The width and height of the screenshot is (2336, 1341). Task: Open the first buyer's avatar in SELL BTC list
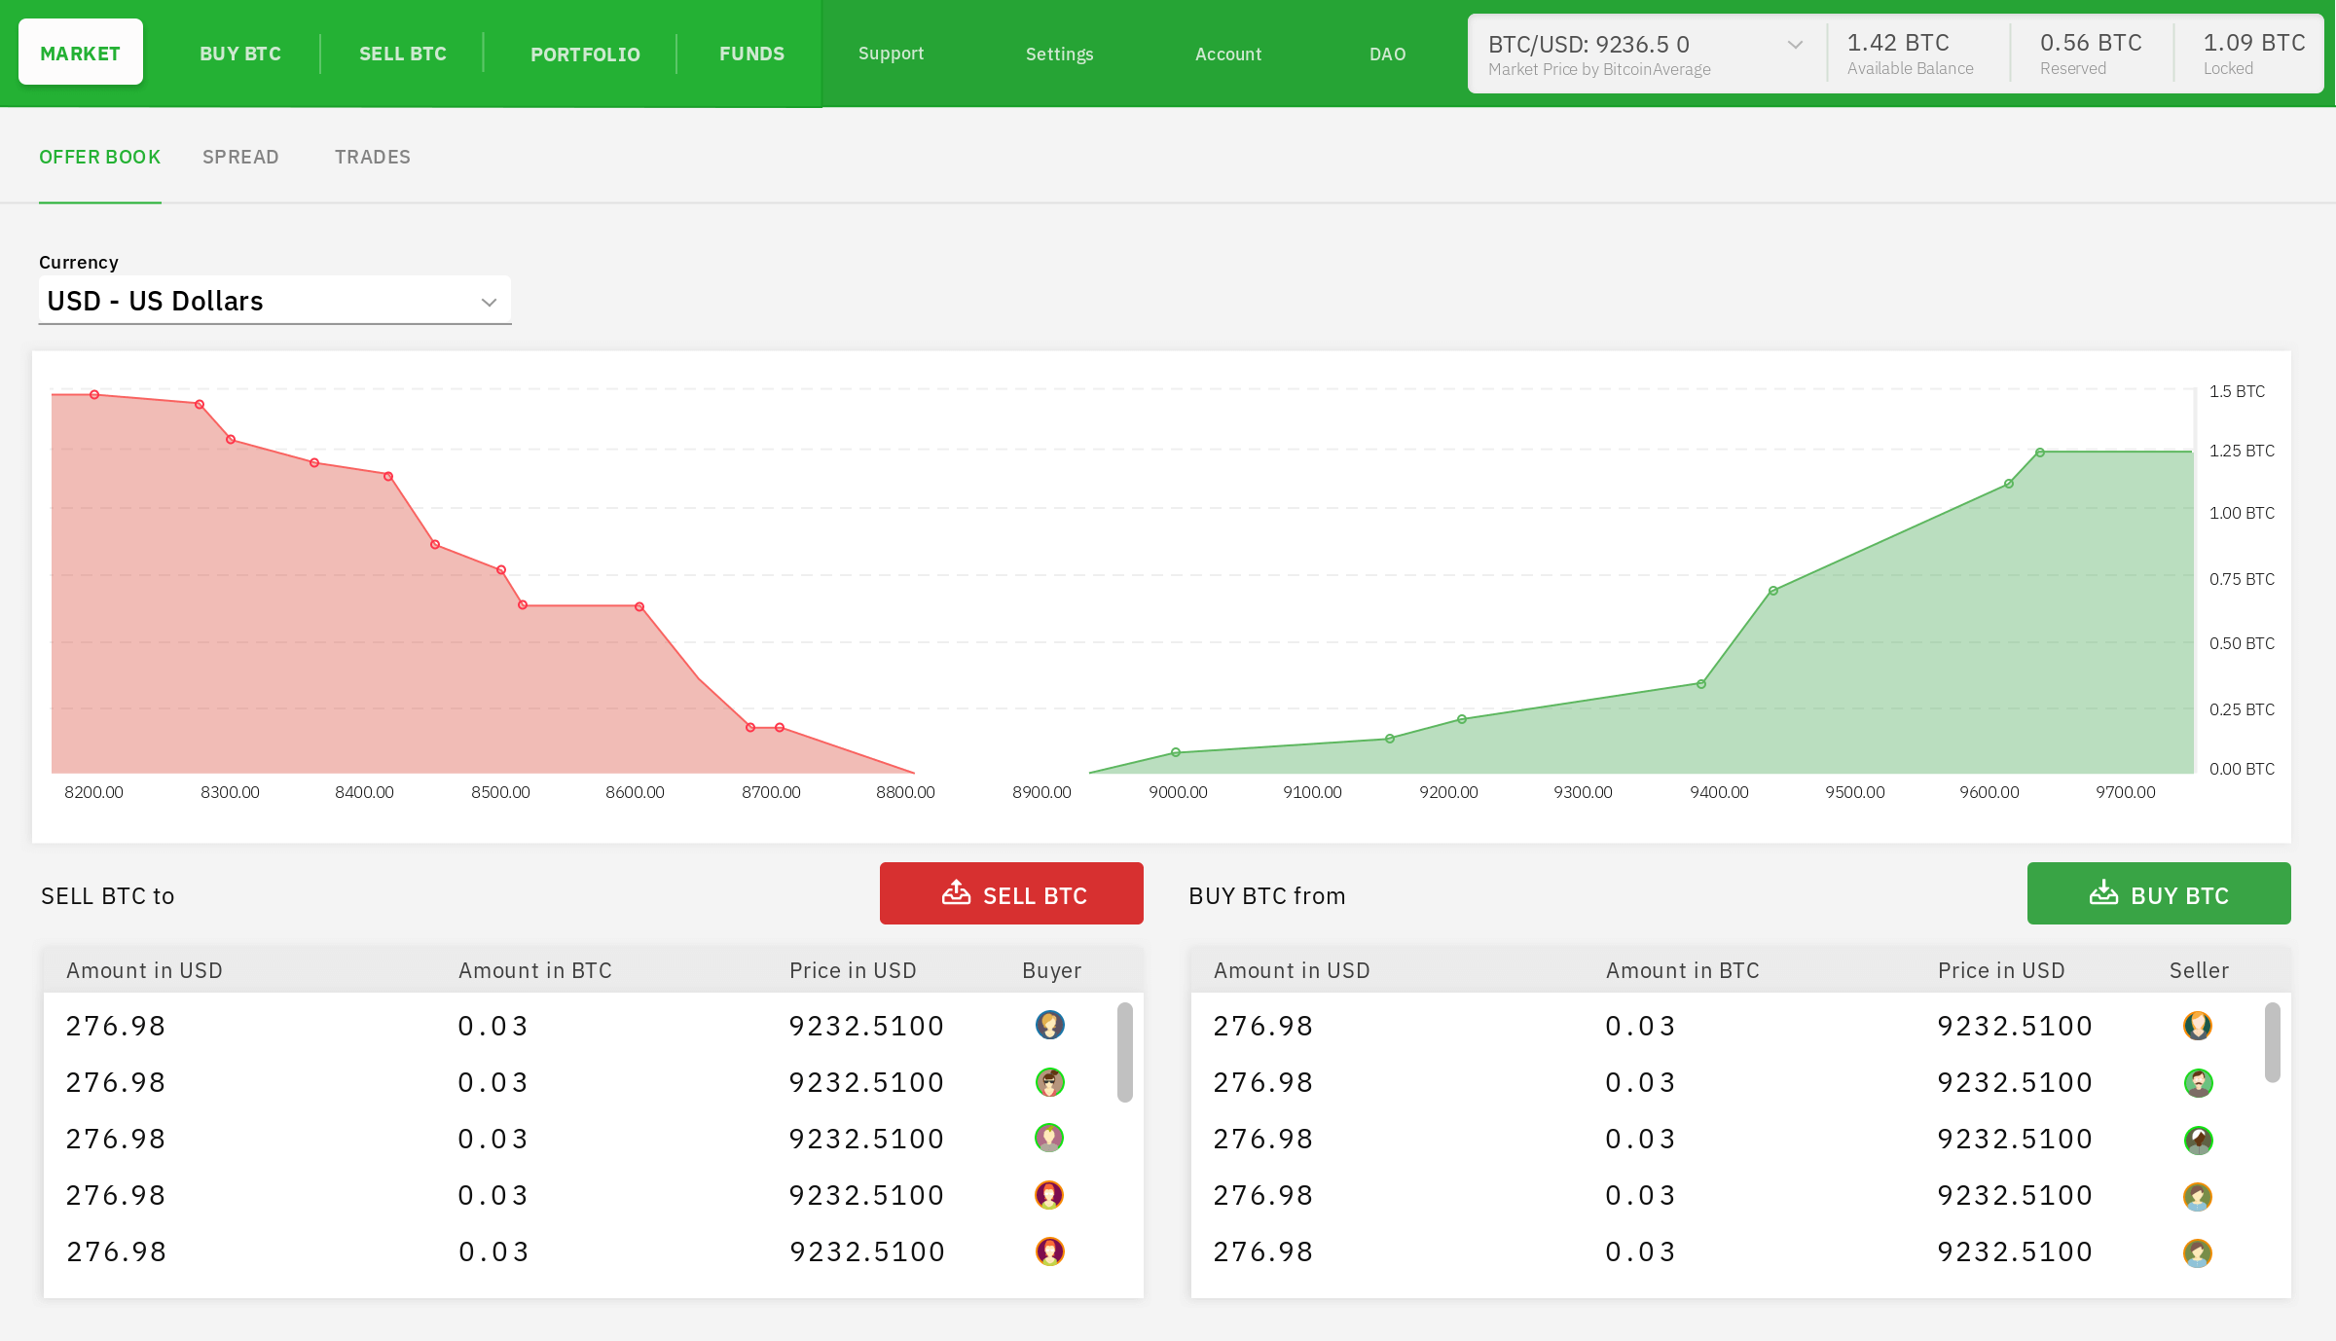[x=1049, y=1025]
